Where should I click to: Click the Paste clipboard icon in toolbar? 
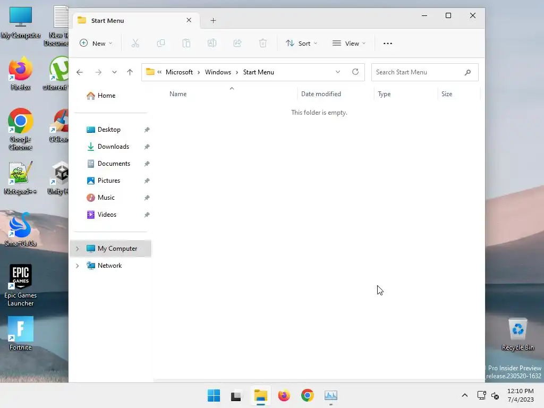(x=186, y=44)
